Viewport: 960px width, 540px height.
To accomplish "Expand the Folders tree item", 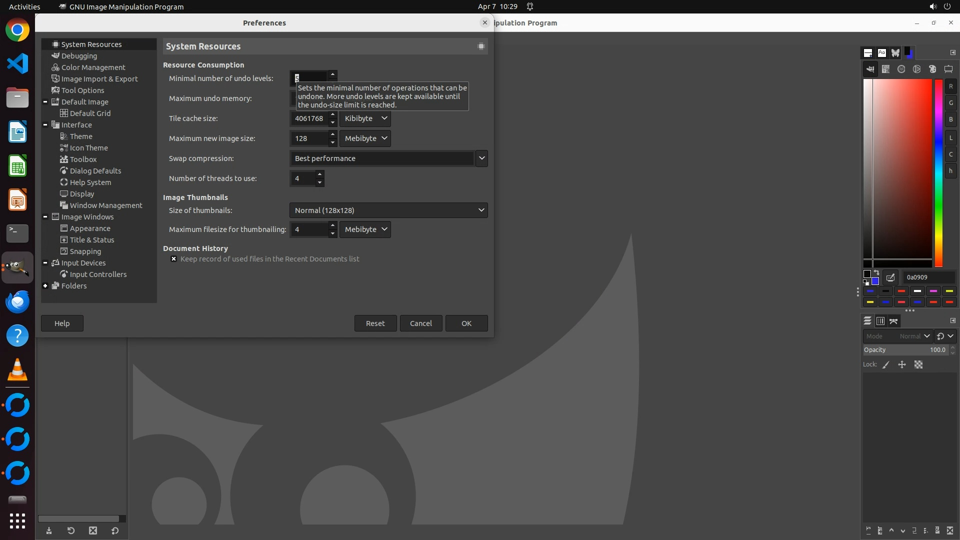I will tap(45, 286).
